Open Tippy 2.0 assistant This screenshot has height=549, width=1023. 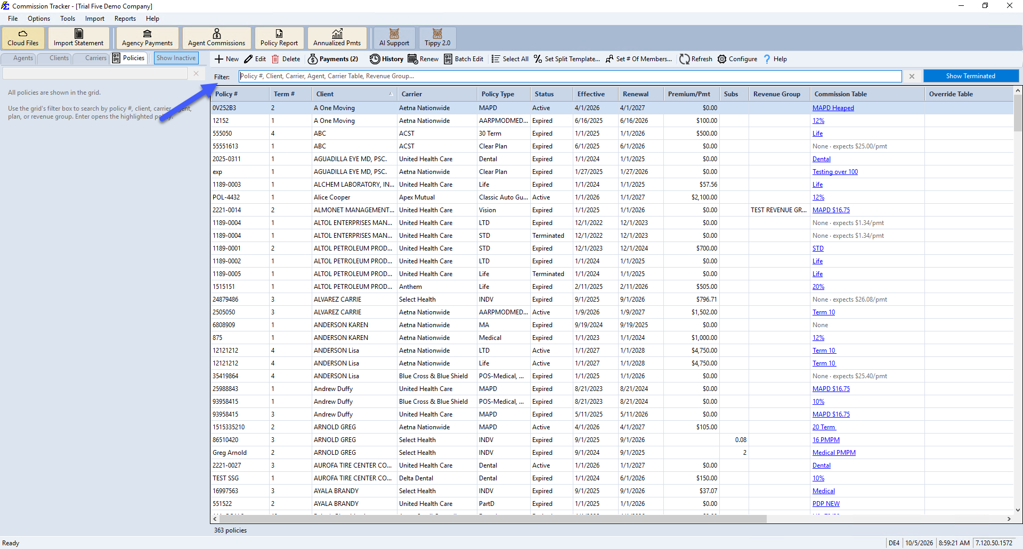(437, 38)
